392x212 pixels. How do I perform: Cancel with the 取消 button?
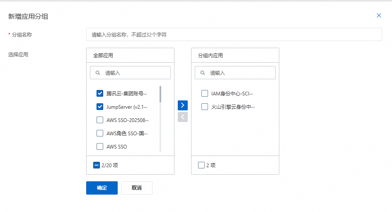[137, 188]
